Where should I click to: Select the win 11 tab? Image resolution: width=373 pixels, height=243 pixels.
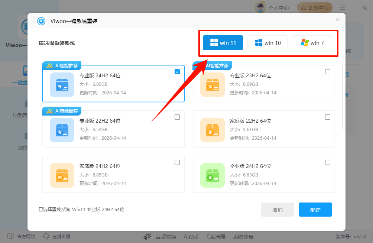223,43
